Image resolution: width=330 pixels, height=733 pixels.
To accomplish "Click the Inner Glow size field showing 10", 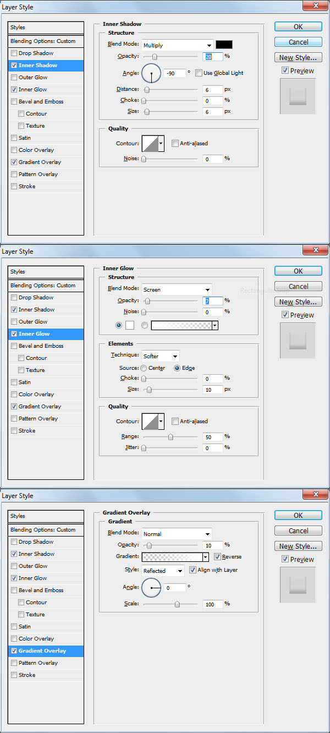I will click(212, 390).
